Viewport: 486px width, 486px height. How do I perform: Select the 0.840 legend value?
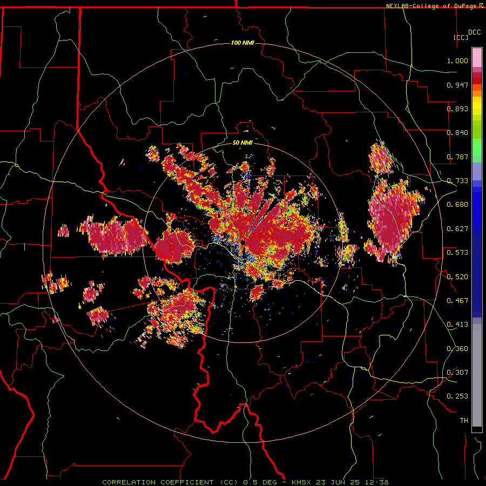point(457,133)
